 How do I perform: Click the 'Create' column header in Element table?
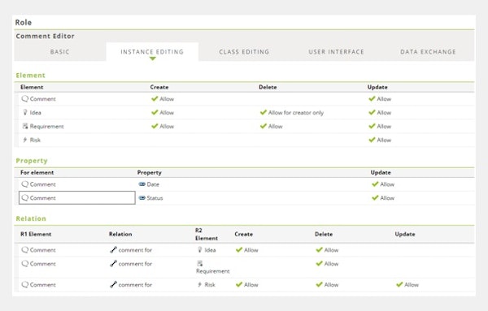click(159, 87)
